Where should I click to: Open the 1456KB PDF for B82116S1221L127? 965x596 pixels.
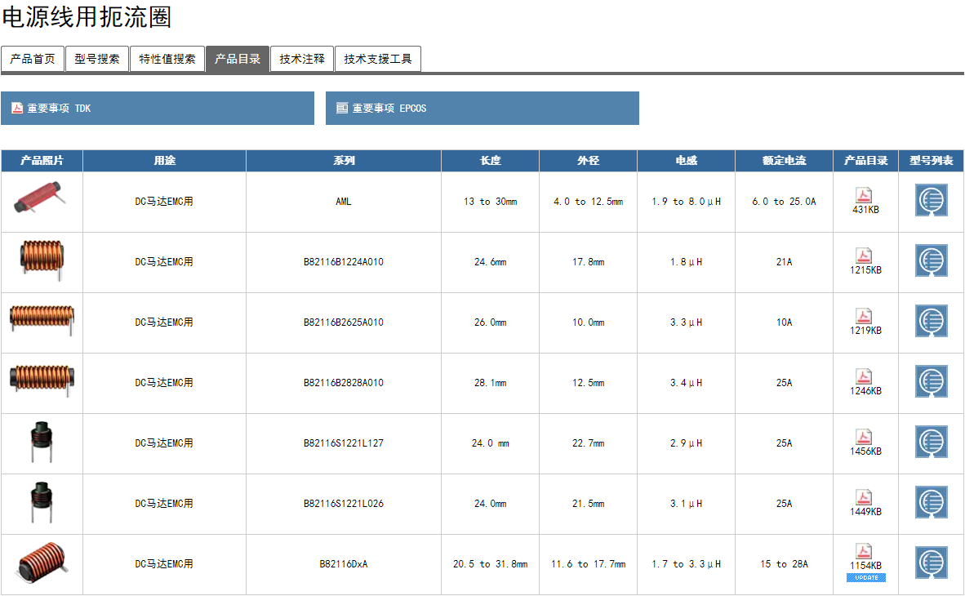pyautogui.click(x=864, y=437)
